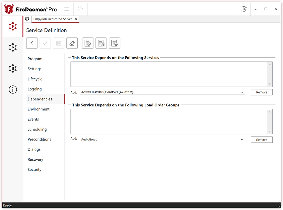Image resolution: width=283 pixels, height=210 pixels.
Task: Click the notification bell icon in the titlebar
Action: coord(244,9)
